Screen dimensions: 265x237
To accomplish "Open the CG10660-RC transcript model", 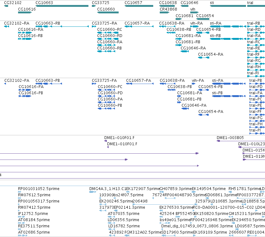I will pyautogui.click(x=108, y=33).
